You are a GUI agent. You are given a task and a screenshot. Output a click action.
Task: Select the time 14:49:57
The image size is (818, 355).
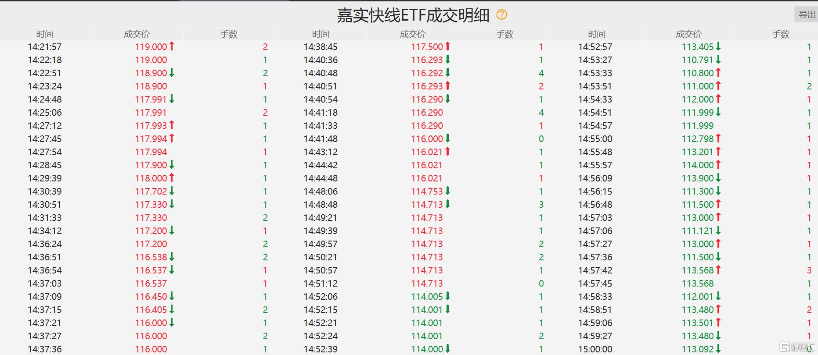321,244
